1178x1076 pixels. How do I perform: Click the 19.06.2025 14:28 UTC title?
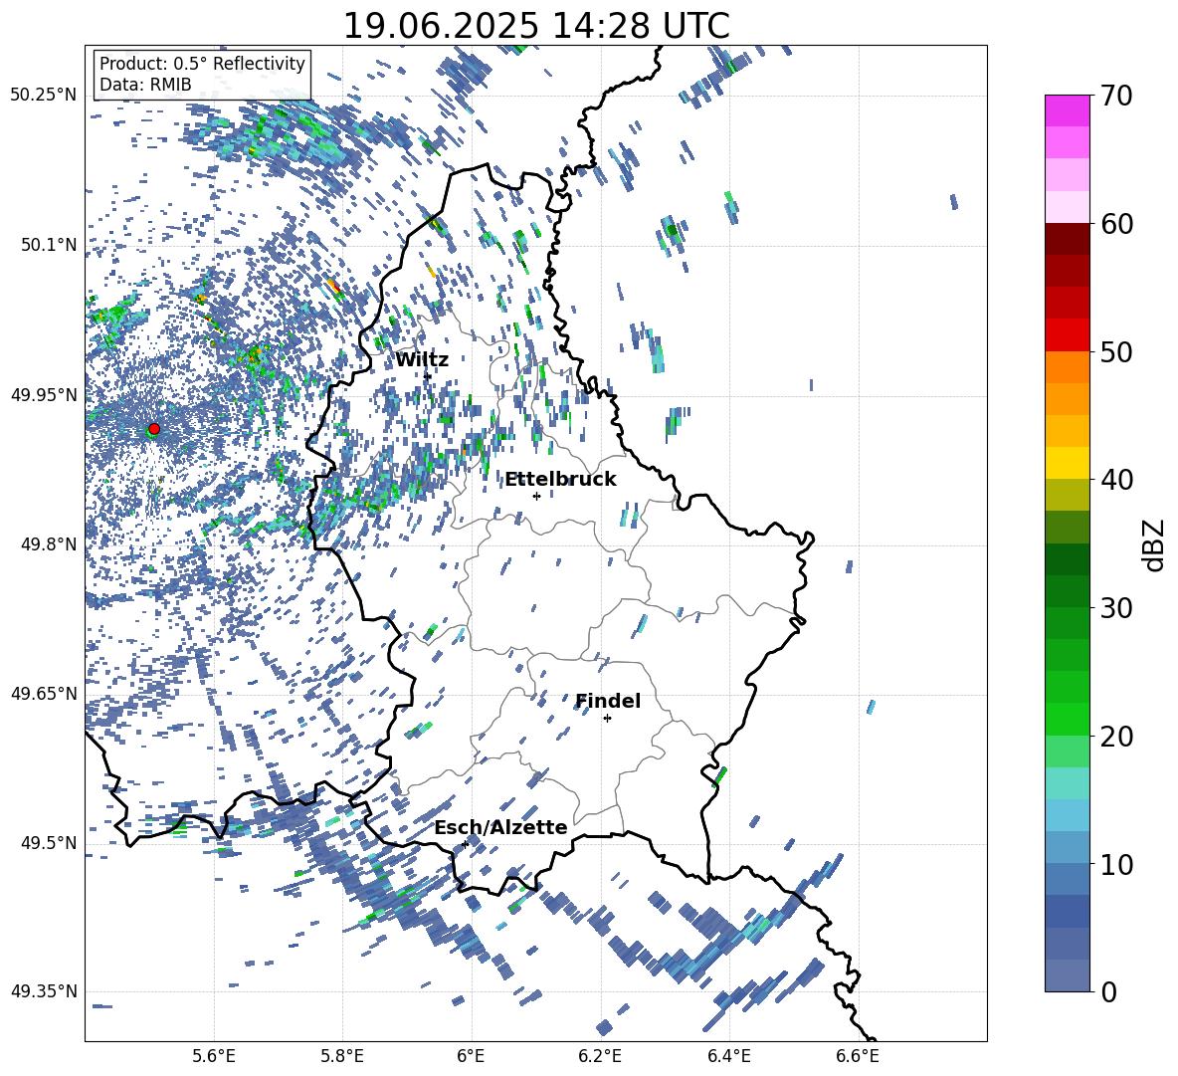point(536,26)
